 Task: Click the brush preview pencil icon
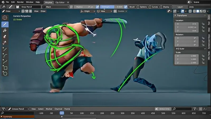tap(11, 7)
